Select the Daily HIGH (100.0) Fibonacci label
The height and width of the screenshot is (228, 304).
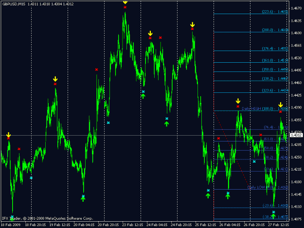pyautogui.click(x=265, y=108)
